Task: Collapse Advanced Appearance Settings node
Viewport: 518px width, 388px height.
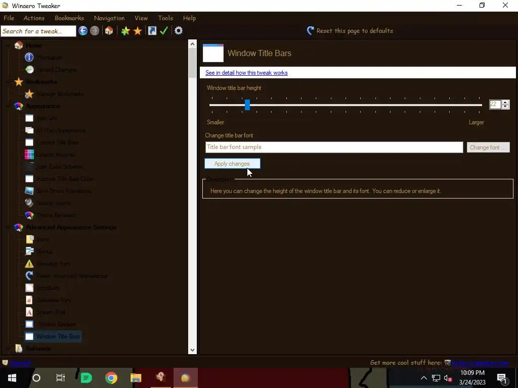Action: click(8, 227)
